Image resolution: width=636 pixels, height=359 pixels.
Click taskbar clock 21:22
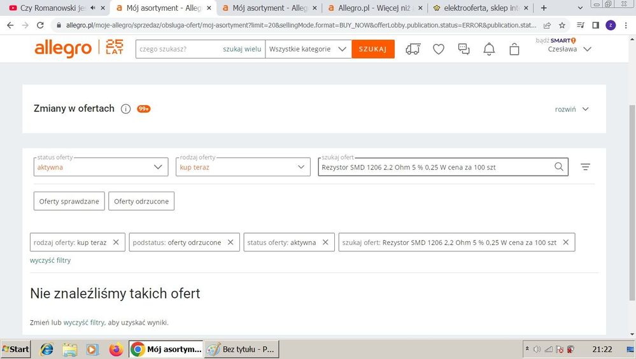point(602,349)
